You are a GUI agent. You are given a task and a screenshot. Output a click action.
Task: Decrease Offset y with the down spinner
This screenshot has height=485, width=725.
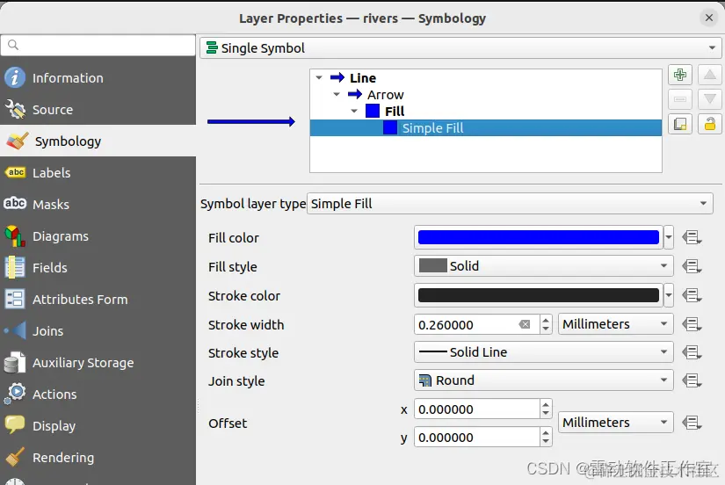click(x=546, y=442)
